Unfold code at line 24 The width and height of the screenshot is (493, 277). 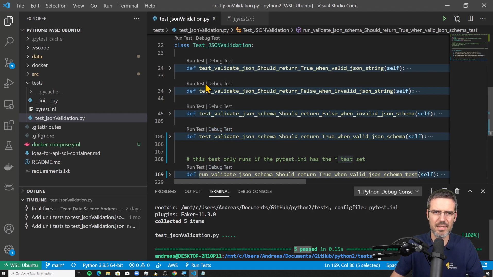coord(170,68)
